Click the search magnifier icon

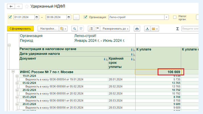click(74, 29)
